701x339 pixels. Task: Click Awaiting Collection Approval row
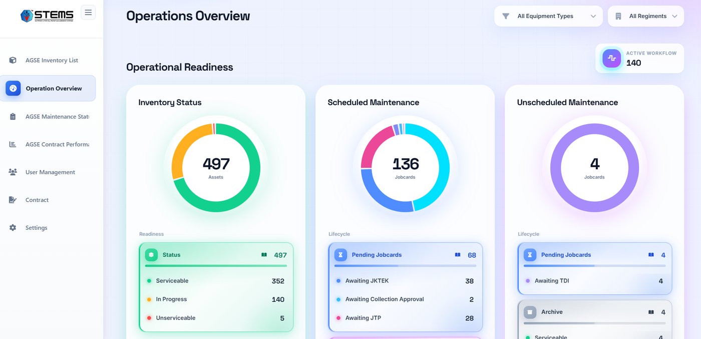[x=405, y=299]
